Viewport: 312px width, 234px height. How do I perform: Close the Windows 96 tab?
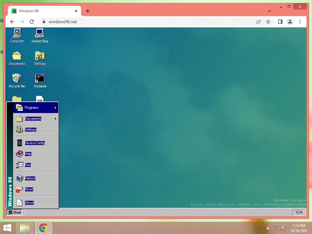tap(76, 11)
